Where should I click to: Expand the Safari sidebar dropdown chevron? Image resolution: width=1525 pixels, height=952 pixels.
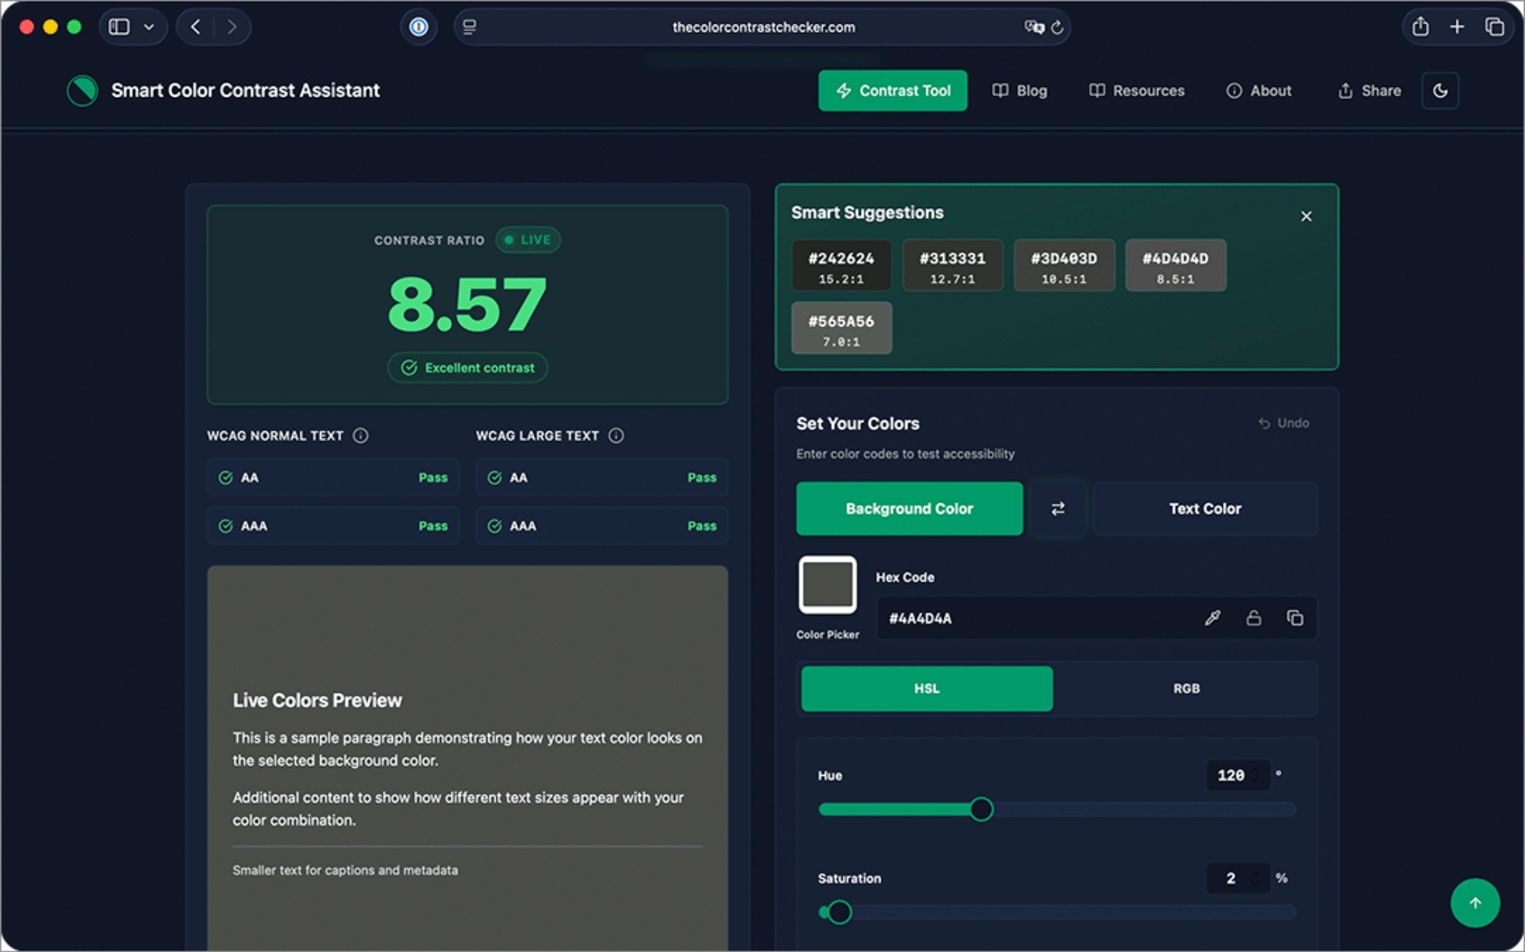(x=149, y=27)
